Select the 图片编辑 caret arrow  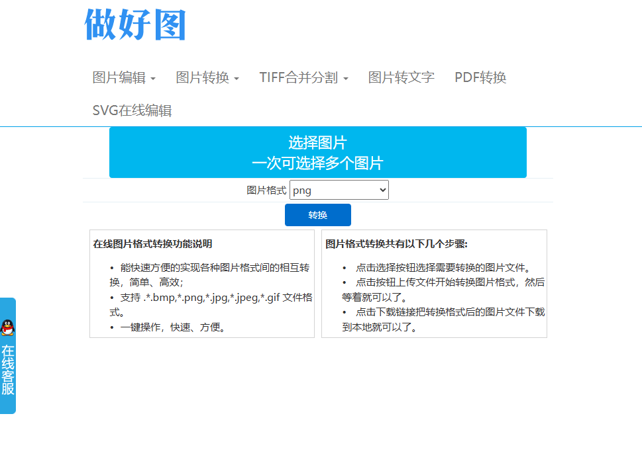click(x=154, y=79)
